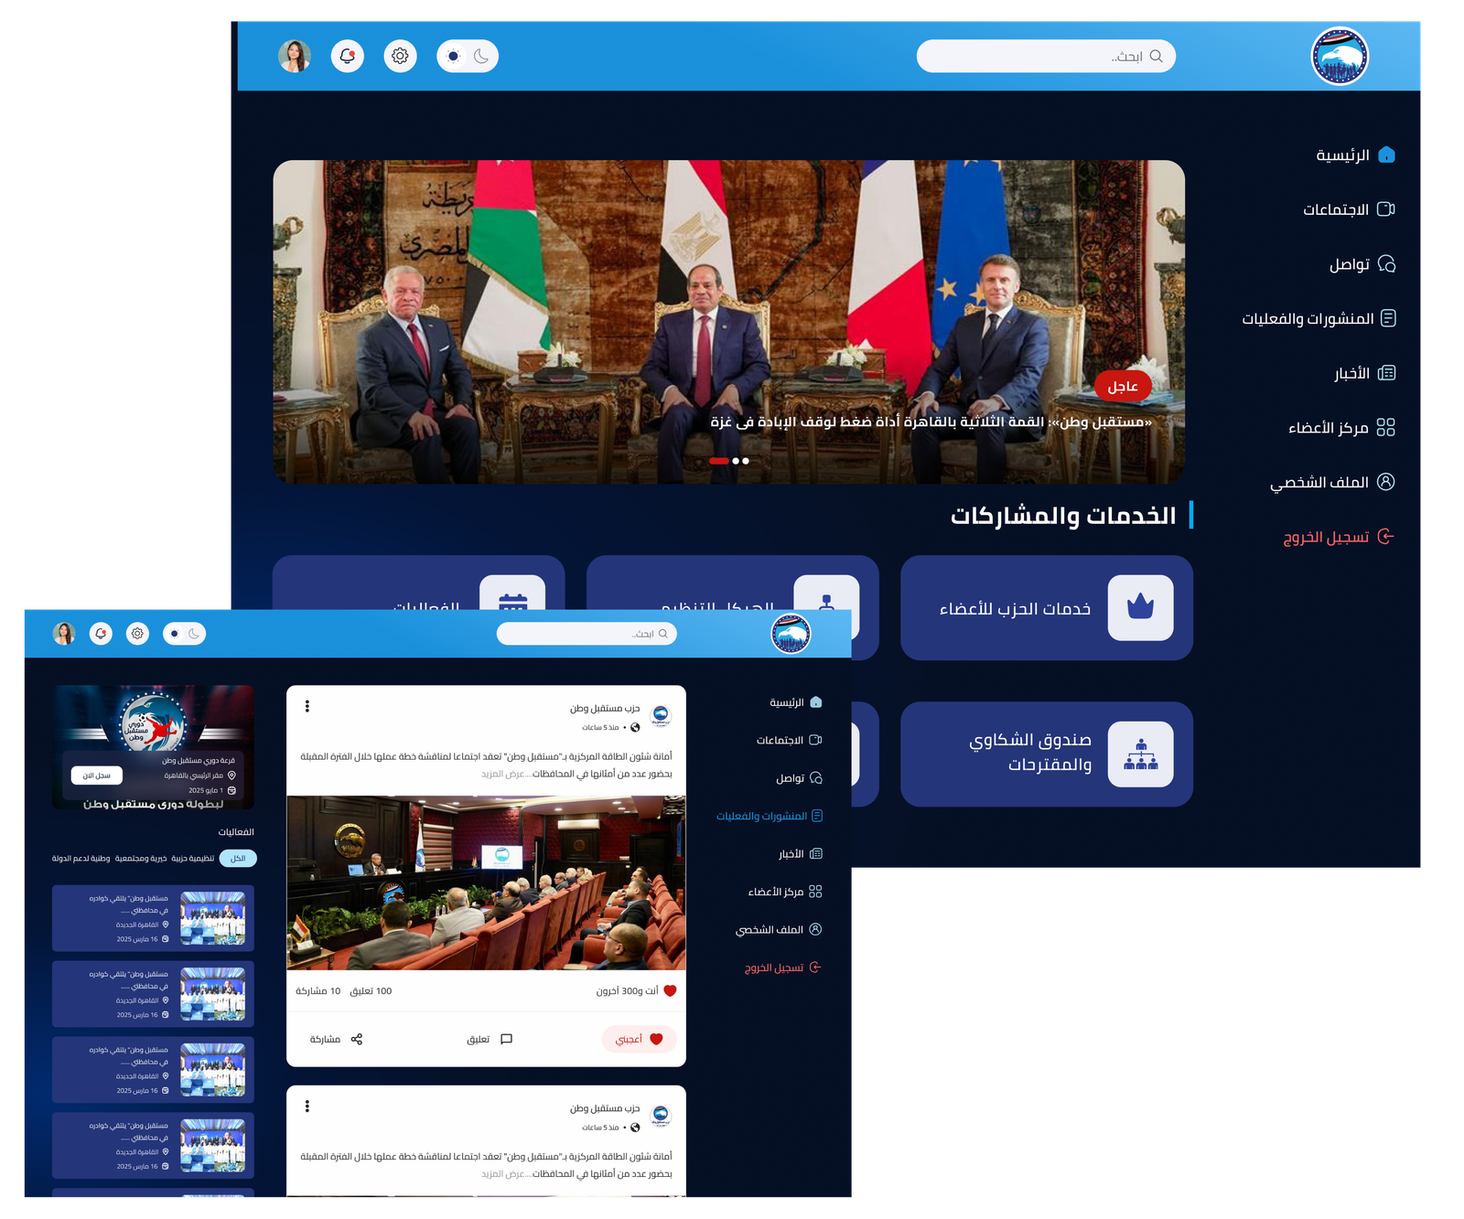Select the تنظيمية حزبية events filter tab
1464x1219 pixels.
pos(192,859)
